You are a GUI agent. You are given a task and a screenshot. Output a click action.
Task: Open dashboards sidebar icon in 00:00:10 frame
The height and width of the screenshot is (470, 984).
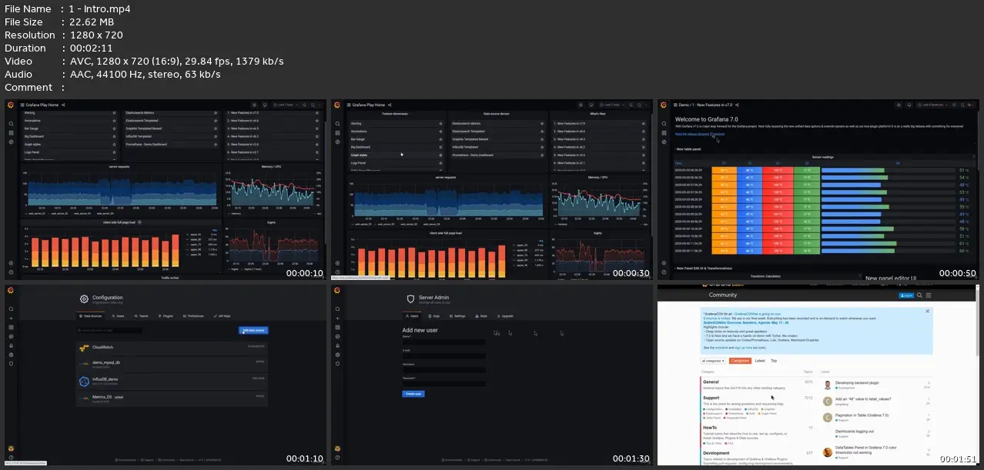(12, 133)
